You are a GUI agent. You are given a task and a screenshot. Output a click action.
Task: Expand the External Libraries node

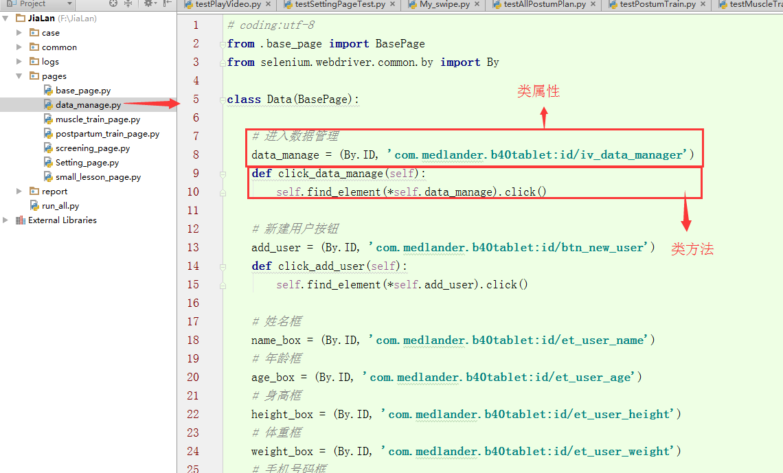click(x=5, y=220)
